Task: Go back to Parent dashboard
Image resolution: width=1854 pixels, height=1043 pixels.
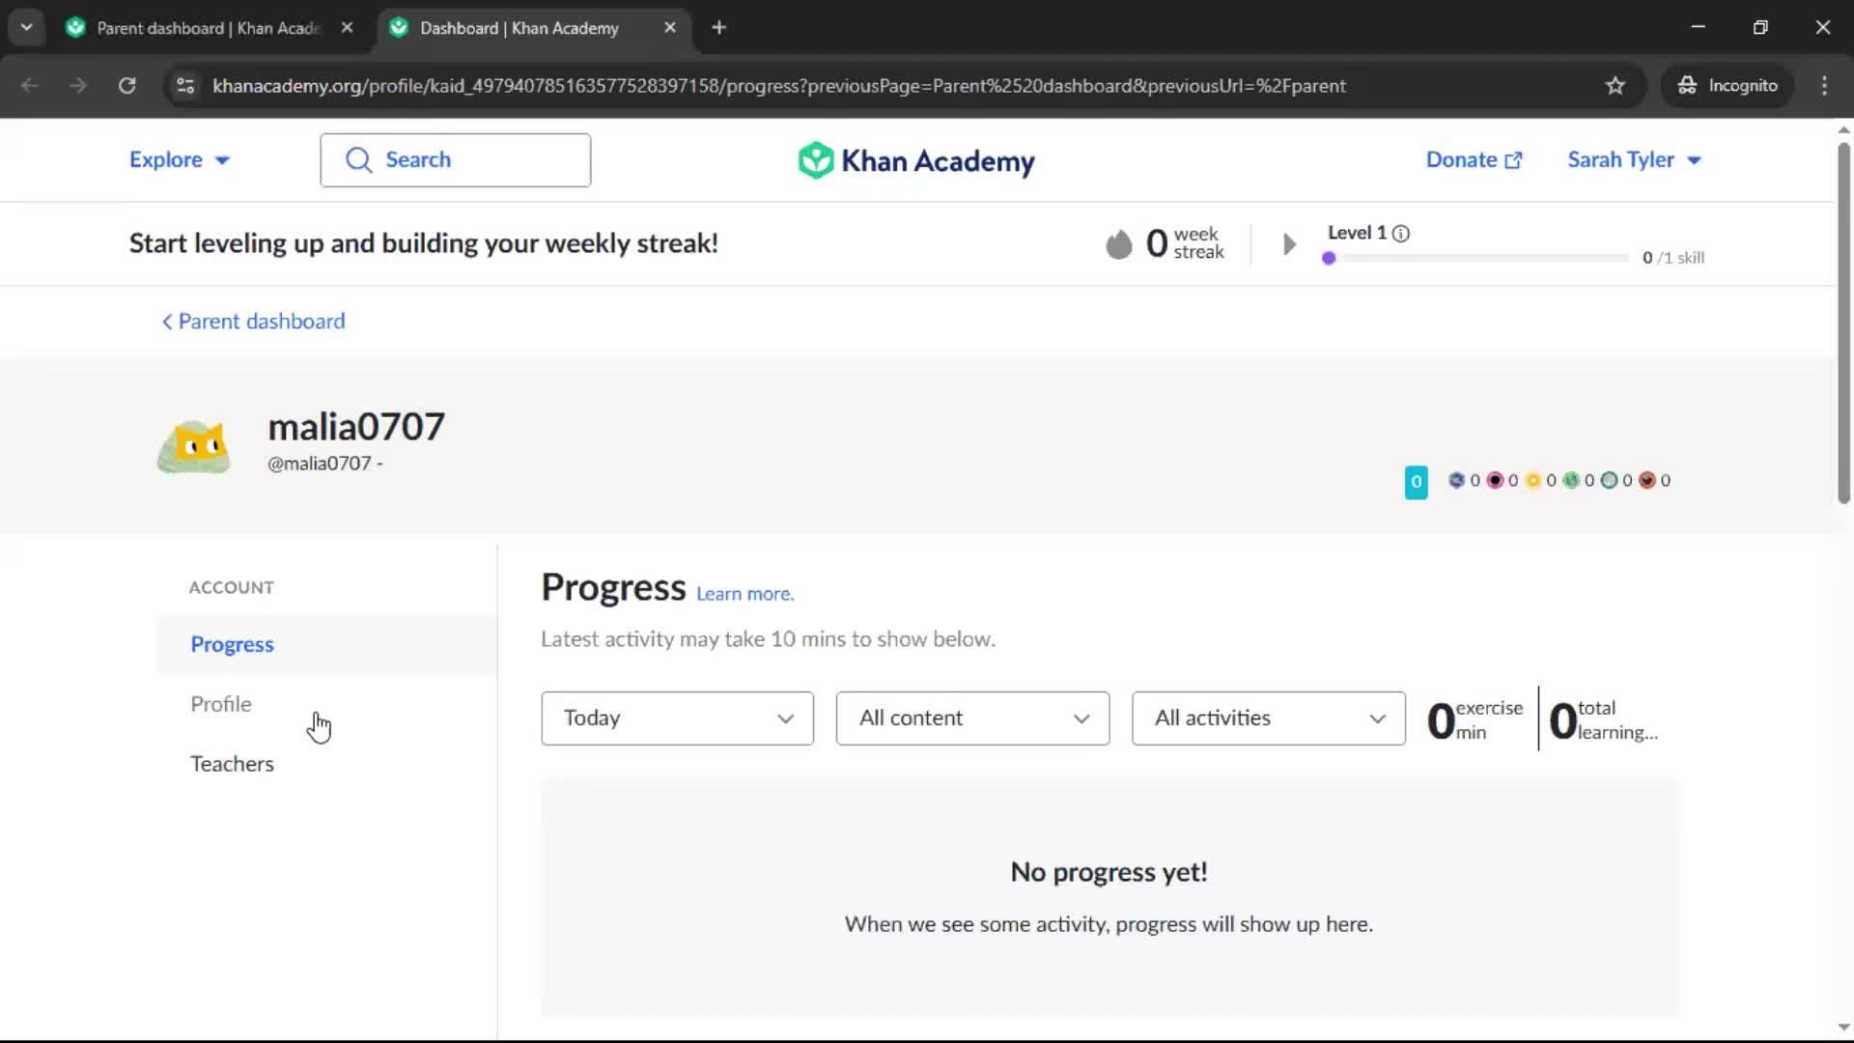Action: (253, 322)
